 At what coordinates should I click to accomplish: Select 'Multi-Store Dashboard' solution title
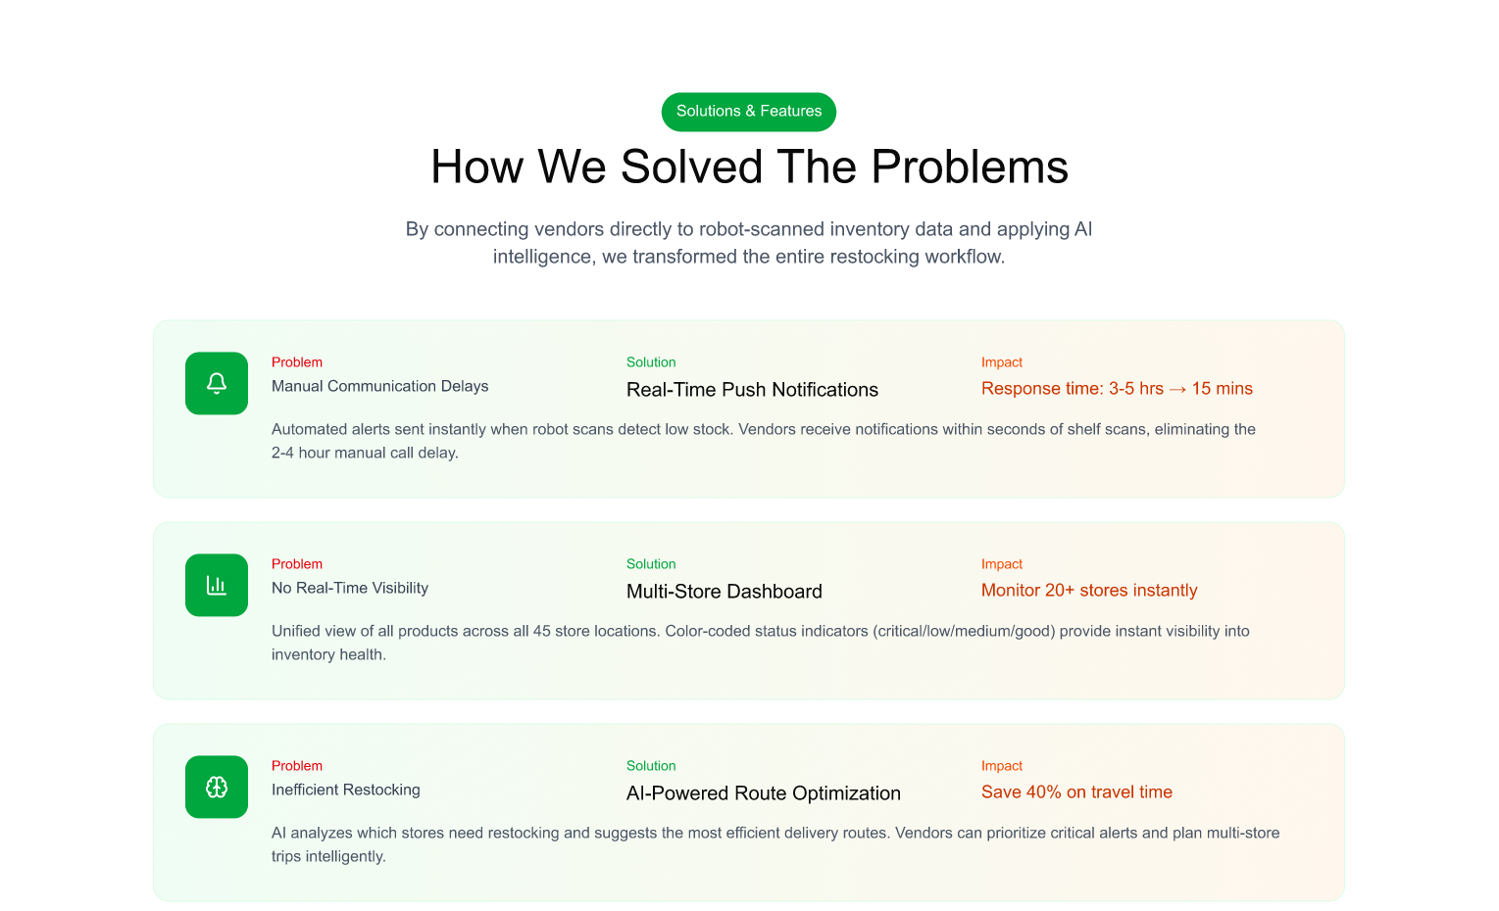click(x=724, y=592)
